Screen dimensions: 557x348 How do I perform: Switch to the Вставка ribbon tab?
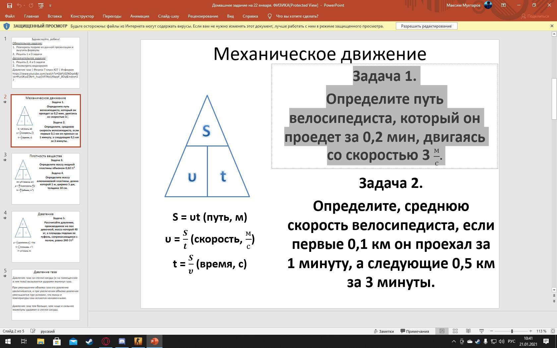coord(55,16)
